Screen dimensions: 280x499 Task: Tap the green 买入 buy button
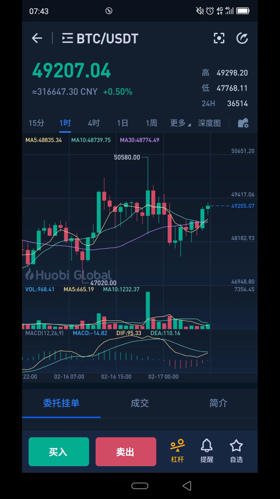click(59, 452)
